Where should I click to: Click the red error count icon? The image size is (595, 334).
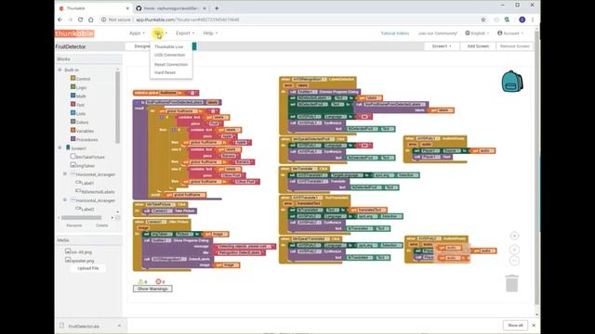[x=158, y=281]
